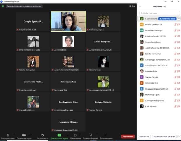Click the Invite button in participants panel
181x141 pixels.
click(x=144, y=137)
